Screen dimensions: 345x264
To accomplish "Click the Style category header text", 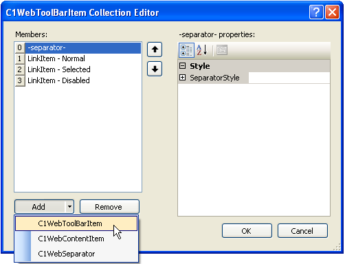I will pyautogui.click(x=199, y=66).
